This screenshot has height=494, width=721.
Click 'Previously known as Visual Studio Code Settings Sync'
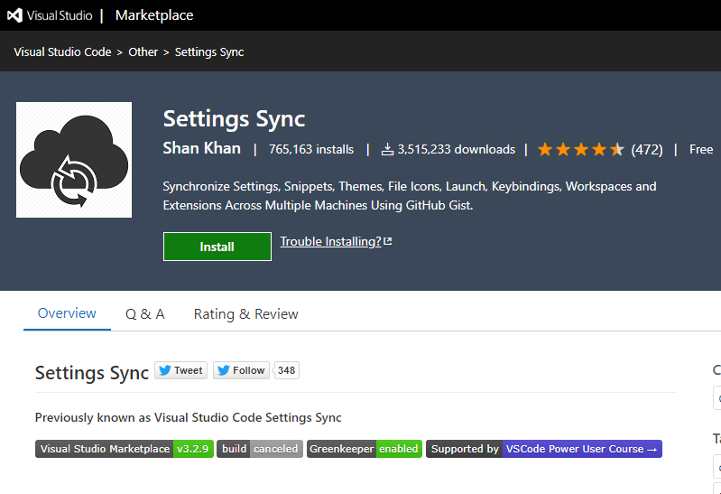click(x=188, y=417)
